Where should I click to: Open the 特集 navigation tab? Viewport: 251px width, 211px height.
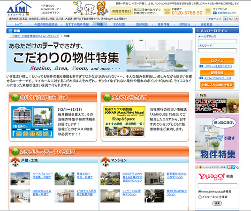pos(100,24)
